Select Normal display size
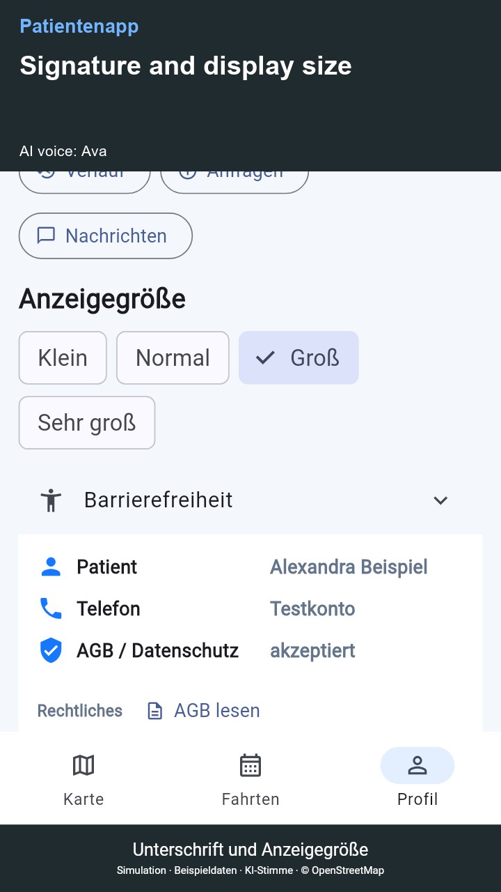The width and height of the screenshot is (501, 892). pos(173,357)
